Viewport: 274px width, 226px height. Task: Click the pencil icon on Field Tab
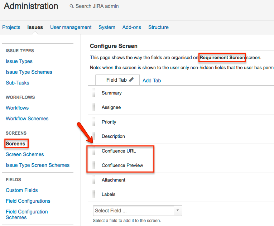[x=131, y=80]
